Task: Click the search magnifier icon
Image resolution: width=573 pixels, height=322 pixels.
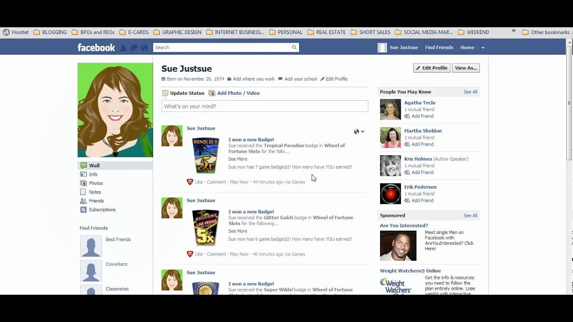Action: (294, 47)
